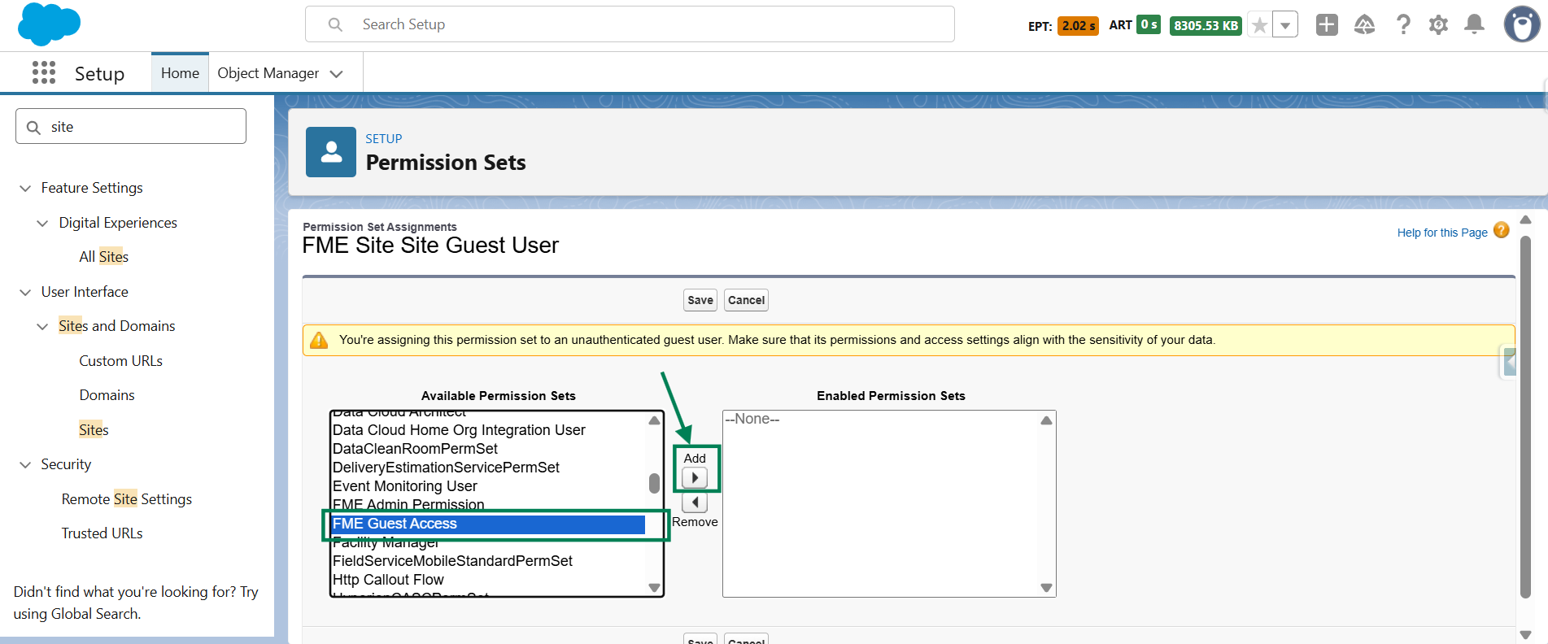The width and height of the screenshot is (1548, 644).
Task: Click the Available list scroll-down arrow
Action: [x=654, y=588]
